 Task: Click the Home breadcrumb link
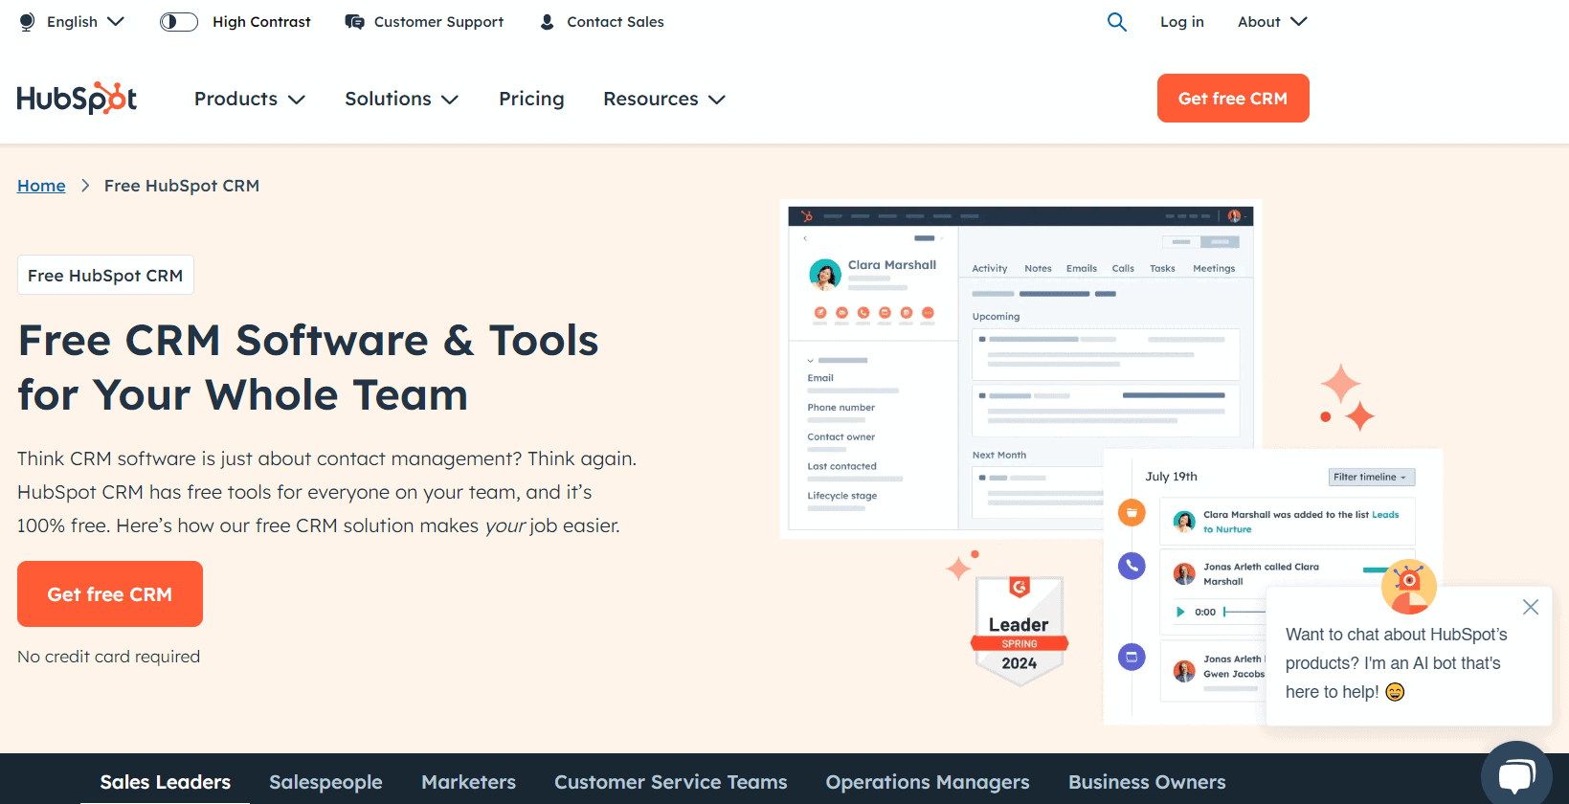pos(41,186)
